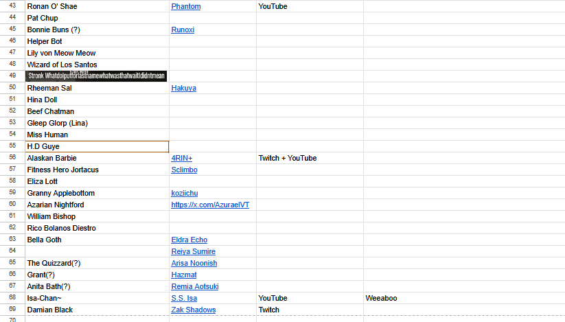Open the Arisa Noonish link

[194, 263]
